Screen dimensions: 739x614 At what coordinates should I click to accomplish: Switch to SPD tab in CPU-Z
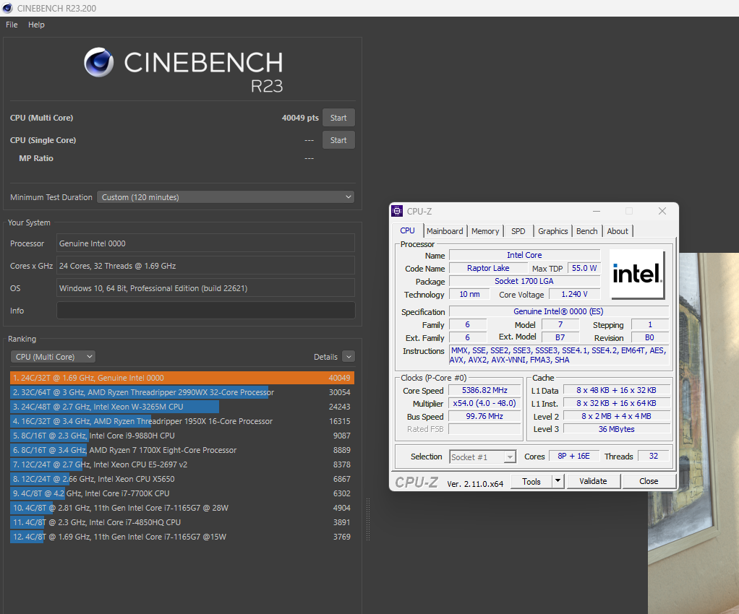point(518,231)
